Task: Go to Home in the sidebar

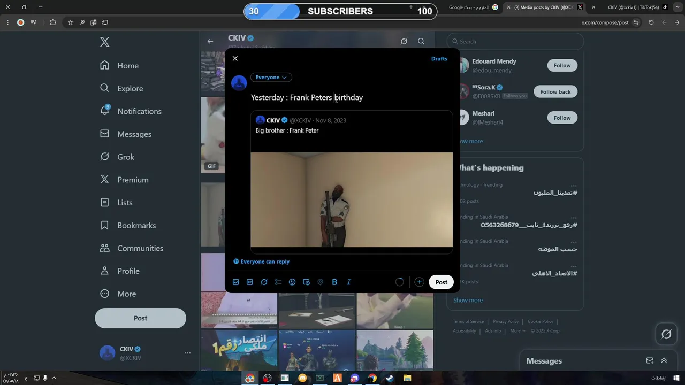Action: point(119,65)
